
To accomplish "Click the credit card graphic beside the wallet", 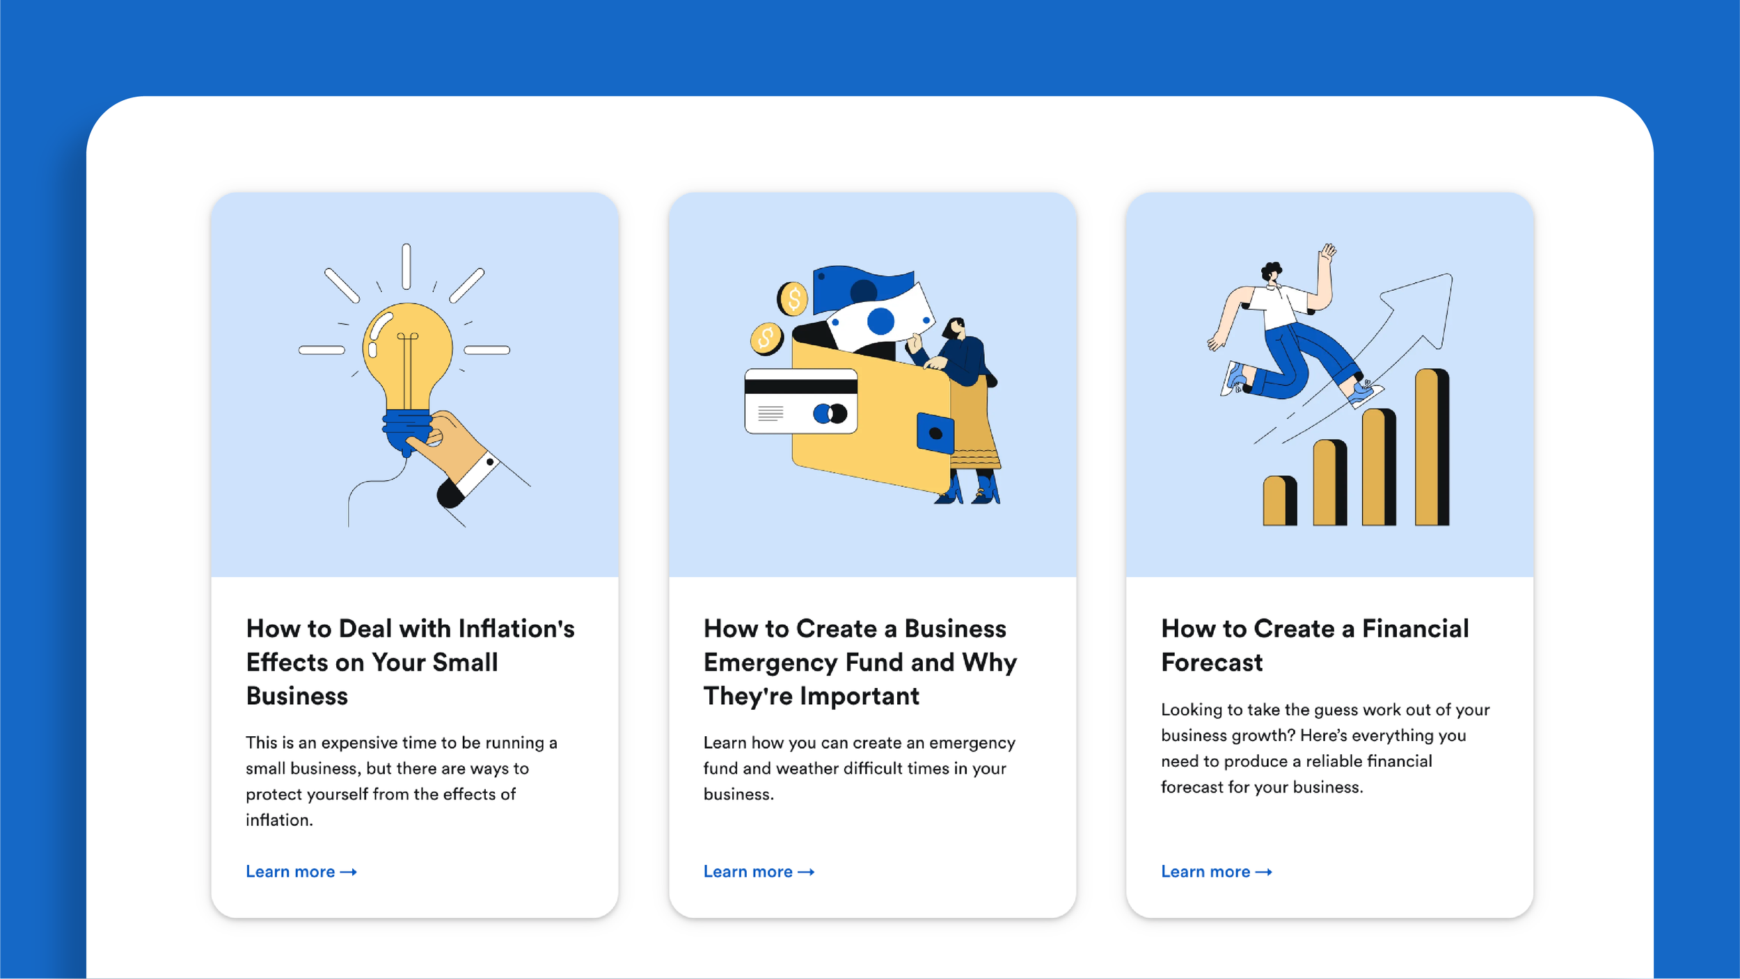I will [800, 402].
